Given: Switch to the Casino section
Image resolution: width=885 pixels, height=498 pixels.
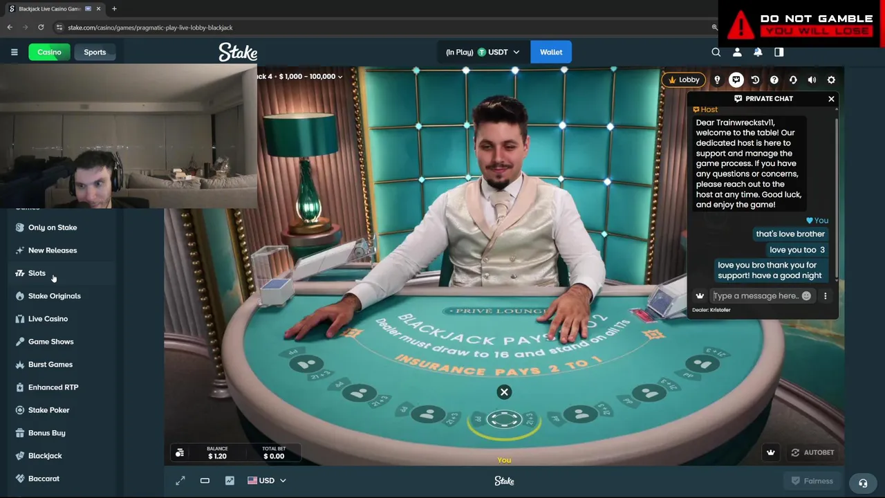Looking at the screenshot, I should point(49,52).
